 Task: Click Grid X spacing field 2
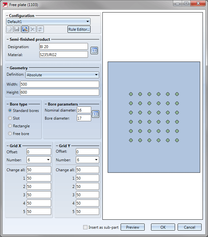coord(39,186)
